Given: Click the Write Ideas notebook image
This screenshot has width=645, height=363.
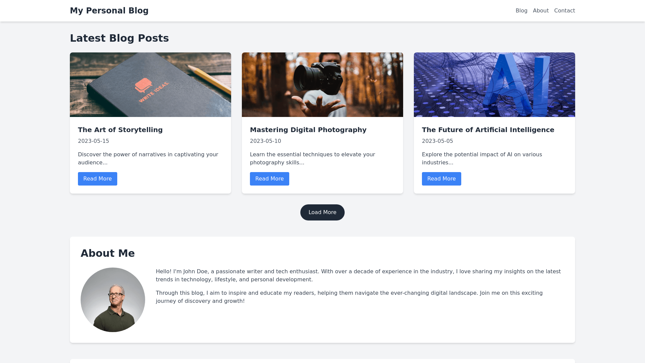Looking at the screenshot, I should [150, 85].
